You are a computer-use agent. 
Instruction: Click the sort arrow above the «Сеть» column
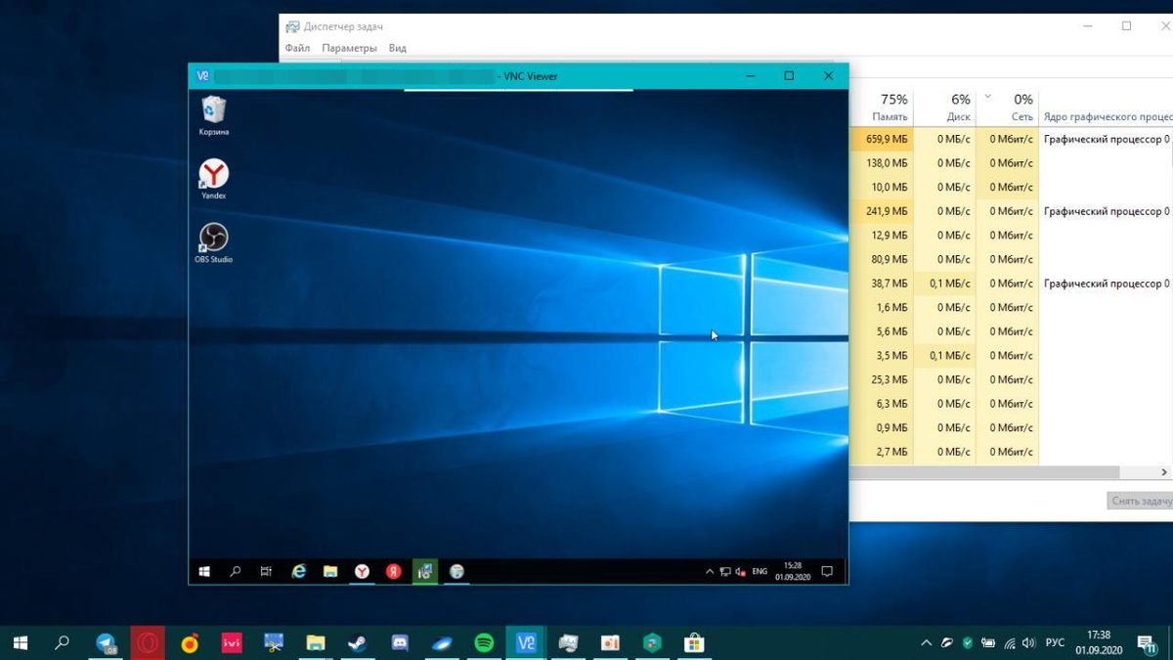(x=987, y=97)
